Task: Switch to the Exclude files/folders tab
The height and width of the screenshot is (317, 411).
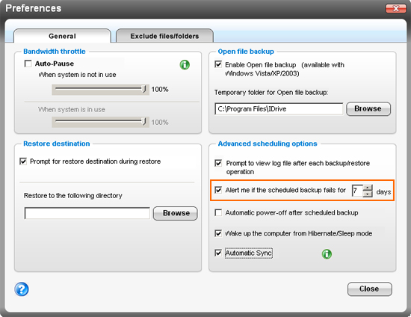Action: tap(164, 36)
